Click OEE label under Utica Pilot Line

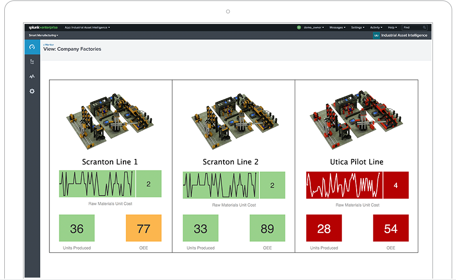tap(391, 248)
